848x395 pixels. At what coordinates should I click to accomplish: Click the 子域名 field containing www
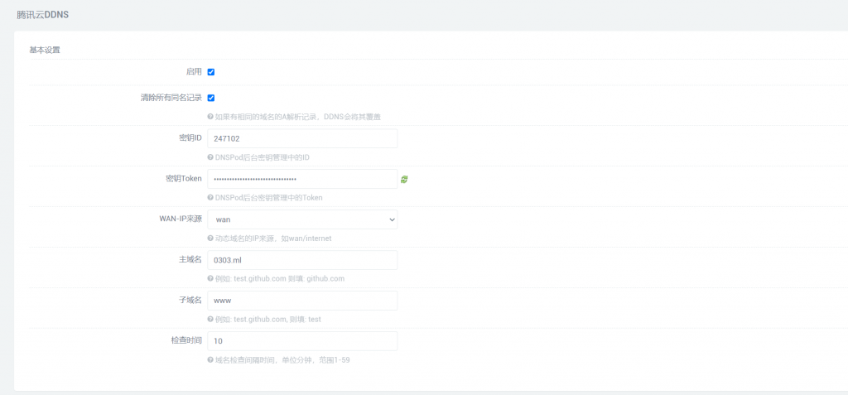[302, 301]
